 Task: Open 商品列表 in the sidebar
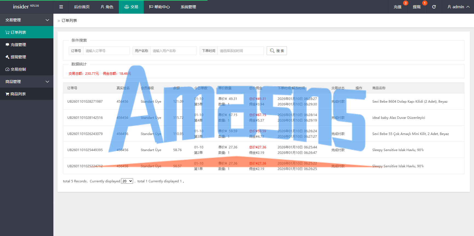click(x=27, y=94)
